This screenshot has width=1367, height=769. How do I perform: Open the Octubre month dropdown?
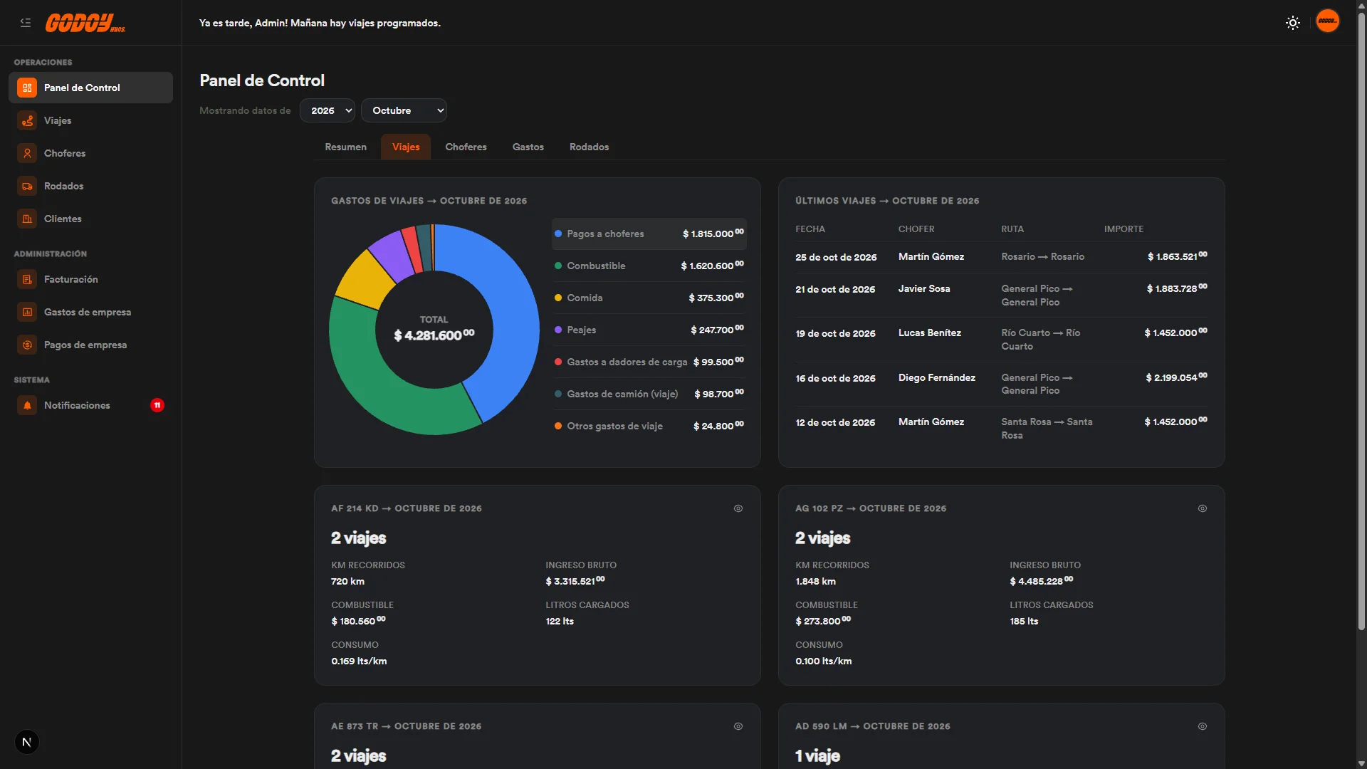pos(404,110)
